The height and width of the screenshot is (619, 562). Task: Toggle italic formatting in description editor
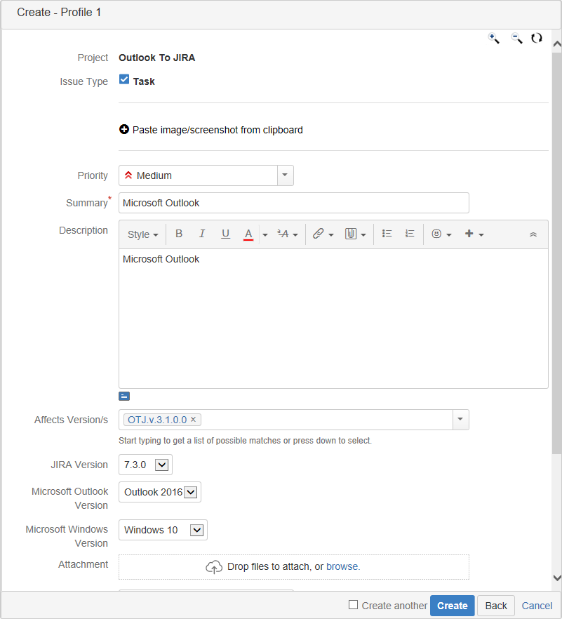[202, 234]
